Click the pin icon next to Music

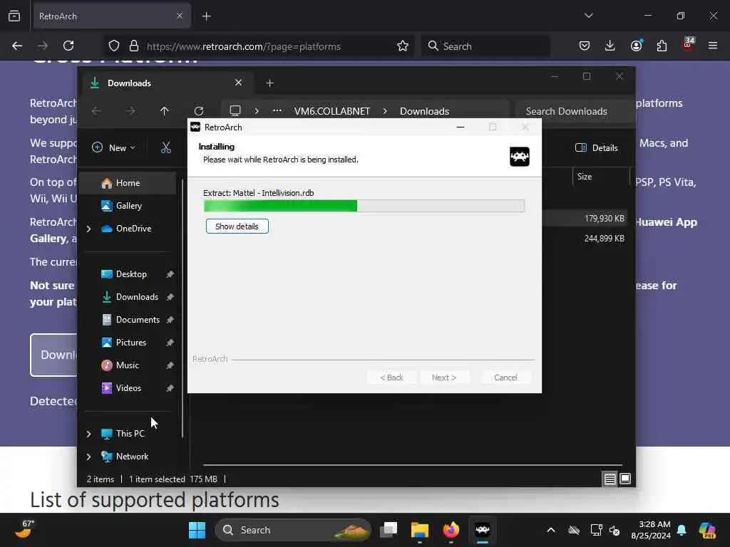point(170,365)
